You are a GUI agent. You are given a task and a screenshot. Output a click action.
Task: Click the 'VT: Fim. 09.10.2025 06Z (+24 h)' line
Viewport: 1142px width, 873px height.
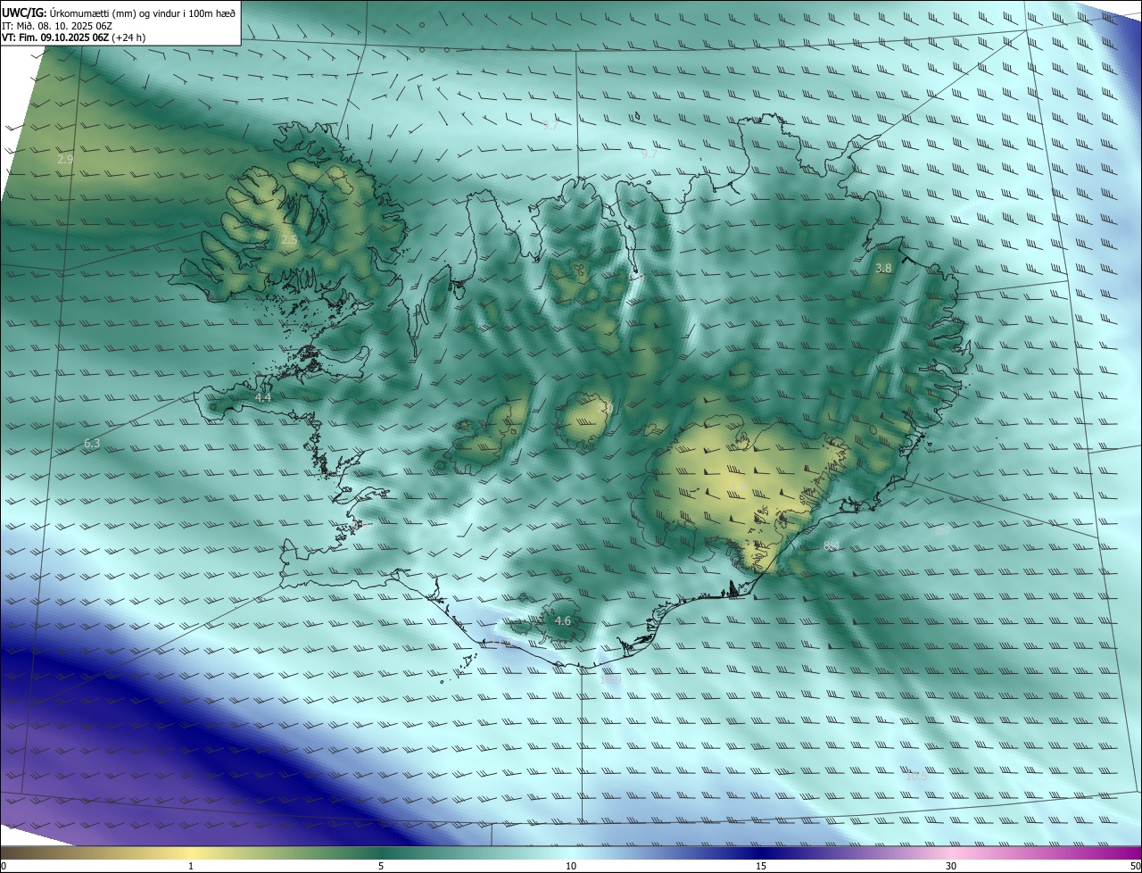(x=73, y=38)
